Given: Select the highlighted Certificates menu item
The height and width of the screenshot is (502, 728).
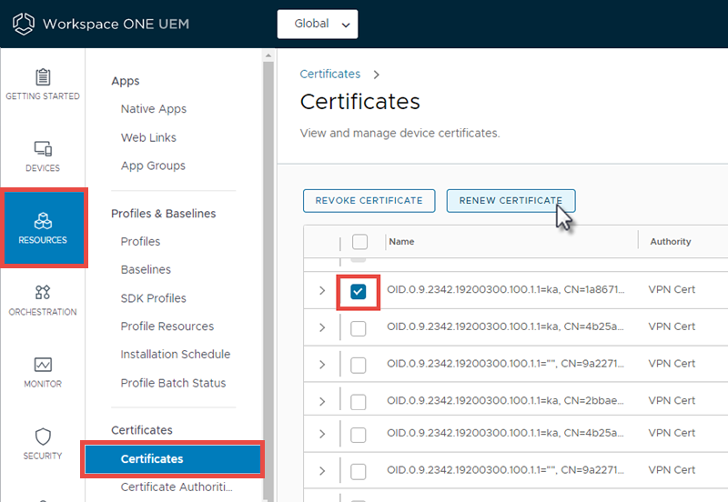Looking at the screenshot, I should 173,459.
